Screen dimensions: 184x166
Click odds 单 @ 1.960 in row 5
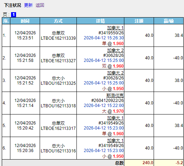click(x=113, y=134)
